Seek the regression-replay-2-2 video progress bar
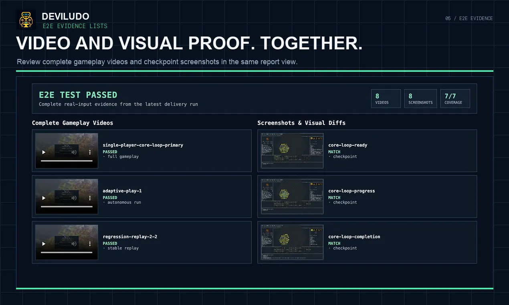Viewport: 509px width, 305px height. coord(67,252)
